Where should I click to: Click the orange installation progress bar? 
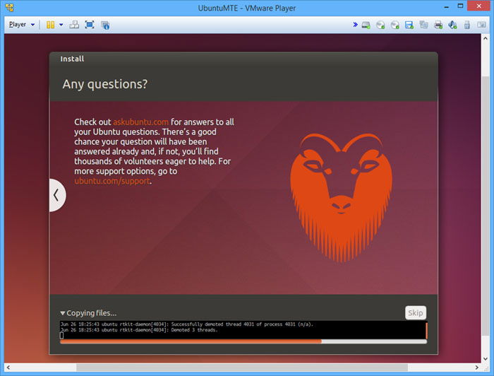[243, 341]
